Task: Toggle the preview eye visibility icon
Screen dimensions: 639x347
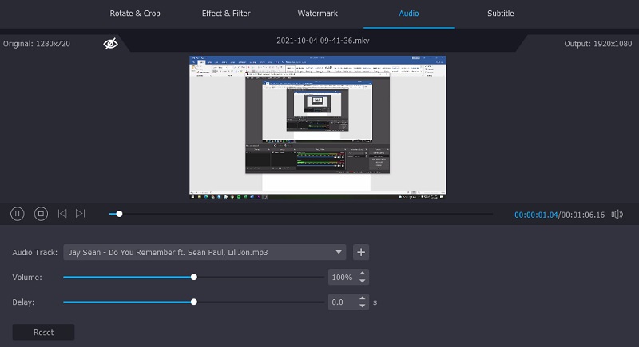Action: click(x=111, y=43)
